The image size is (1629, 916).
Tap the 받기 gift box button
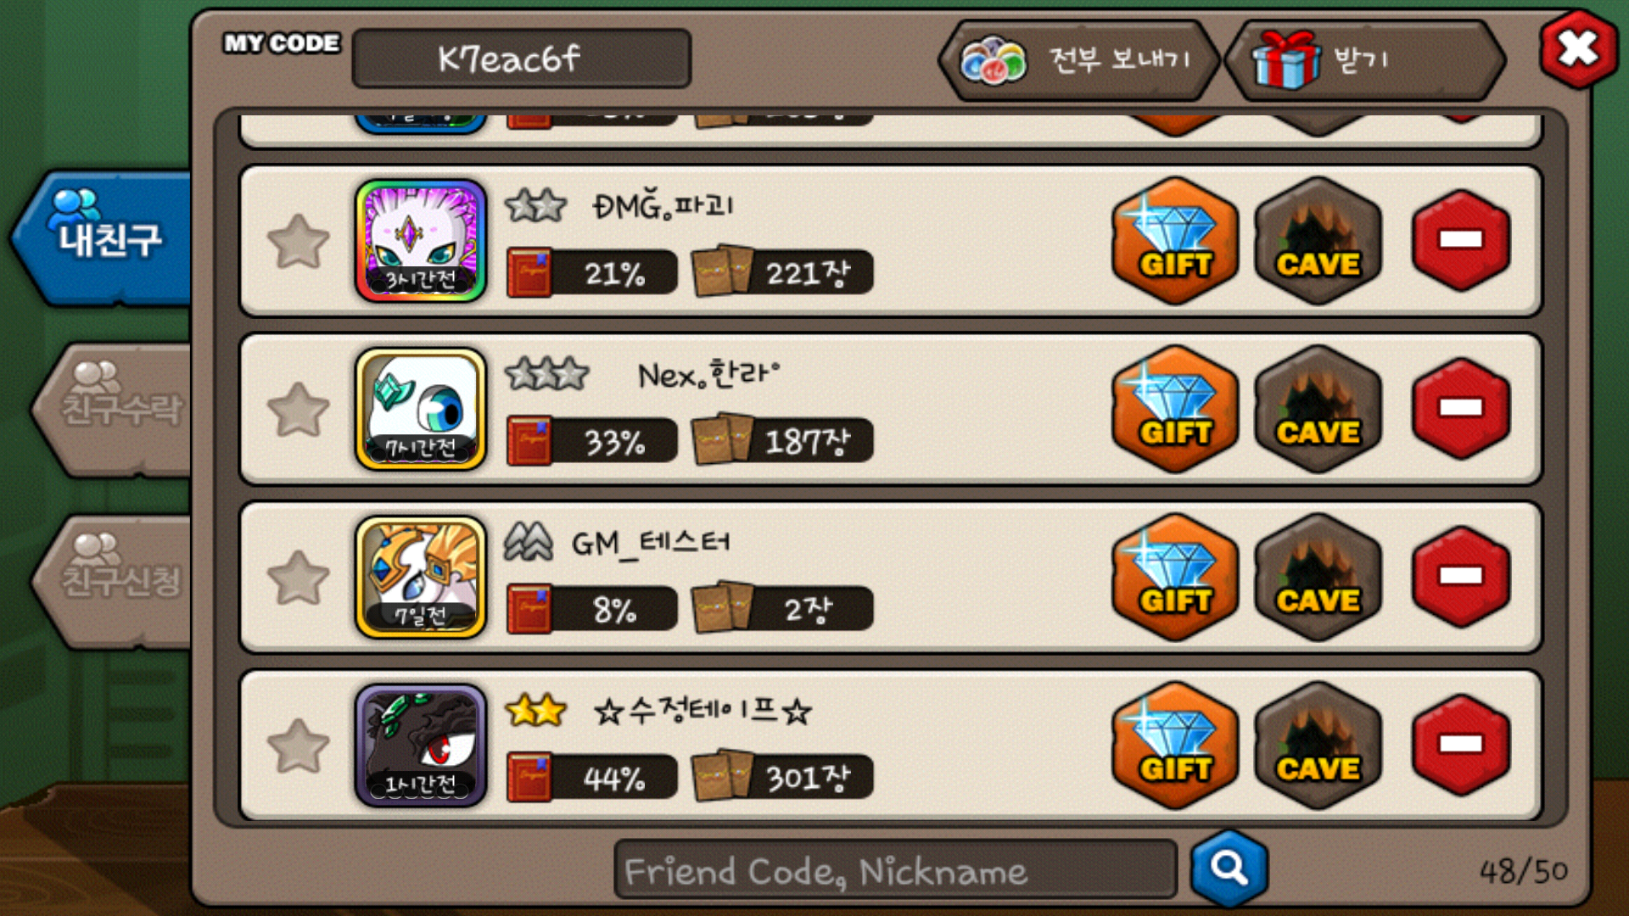pos(1365,60)
